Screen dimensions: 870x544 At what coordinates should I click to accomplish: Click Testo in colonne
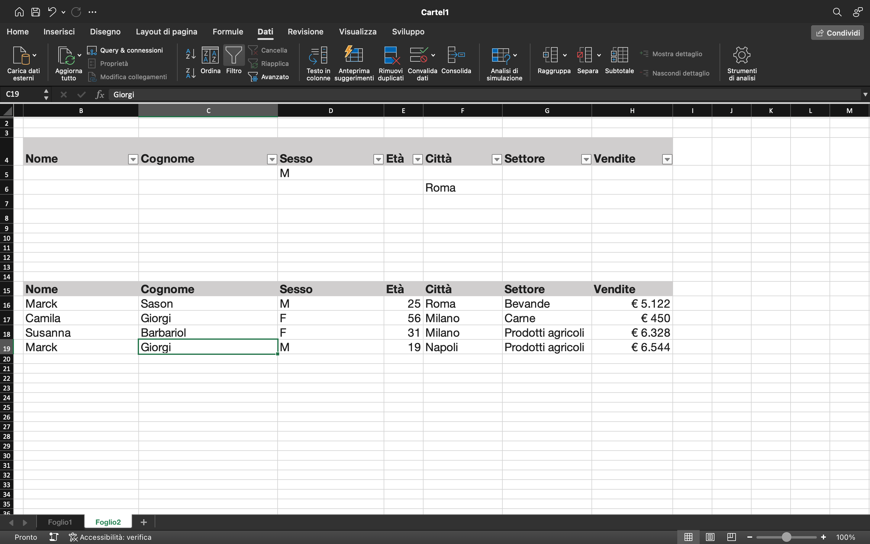click(318, 63)
